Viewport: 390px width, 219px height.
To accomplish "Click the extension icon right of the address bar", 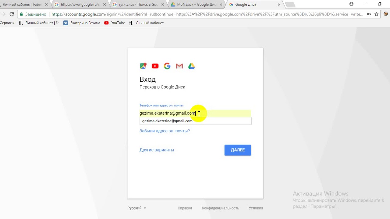I will (x=385, y=14).
